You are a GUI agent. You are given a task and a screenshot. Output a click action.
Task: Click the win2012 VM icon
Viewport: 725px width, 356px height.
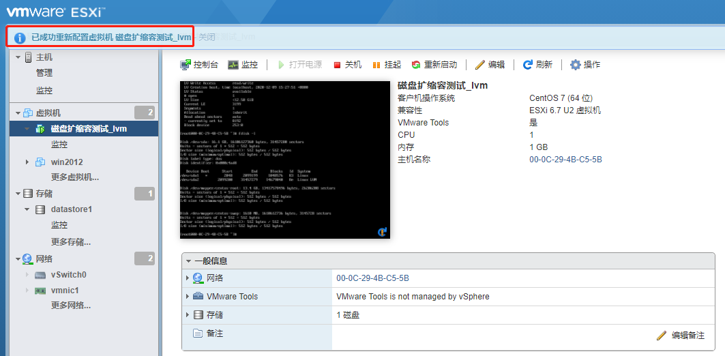click(40, 162)
